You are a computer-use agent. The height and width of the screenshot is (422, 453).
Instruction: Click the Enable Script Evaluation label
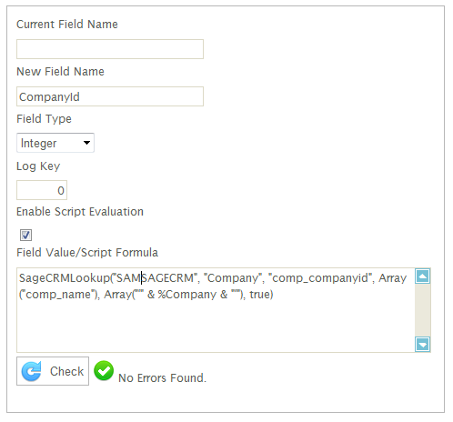80,212
